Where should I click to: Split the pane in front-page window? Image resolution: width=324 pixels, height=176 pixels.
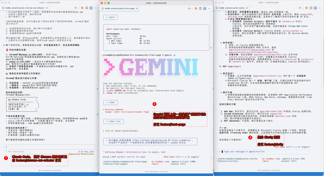[200, 8]
